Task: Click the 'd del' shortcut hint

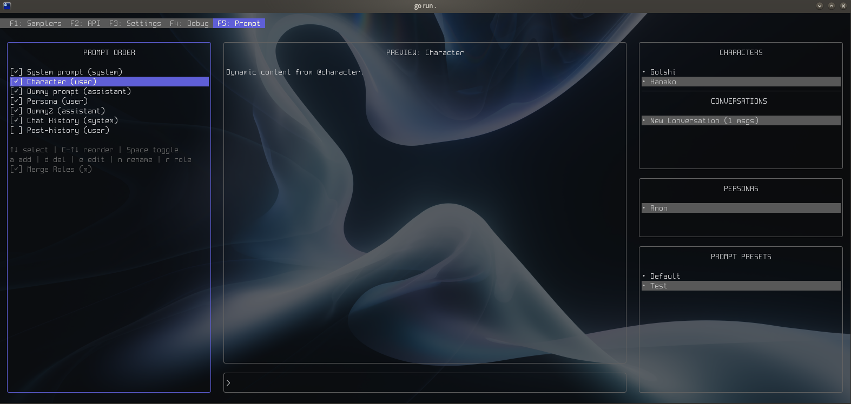Action: click(55, 159)
